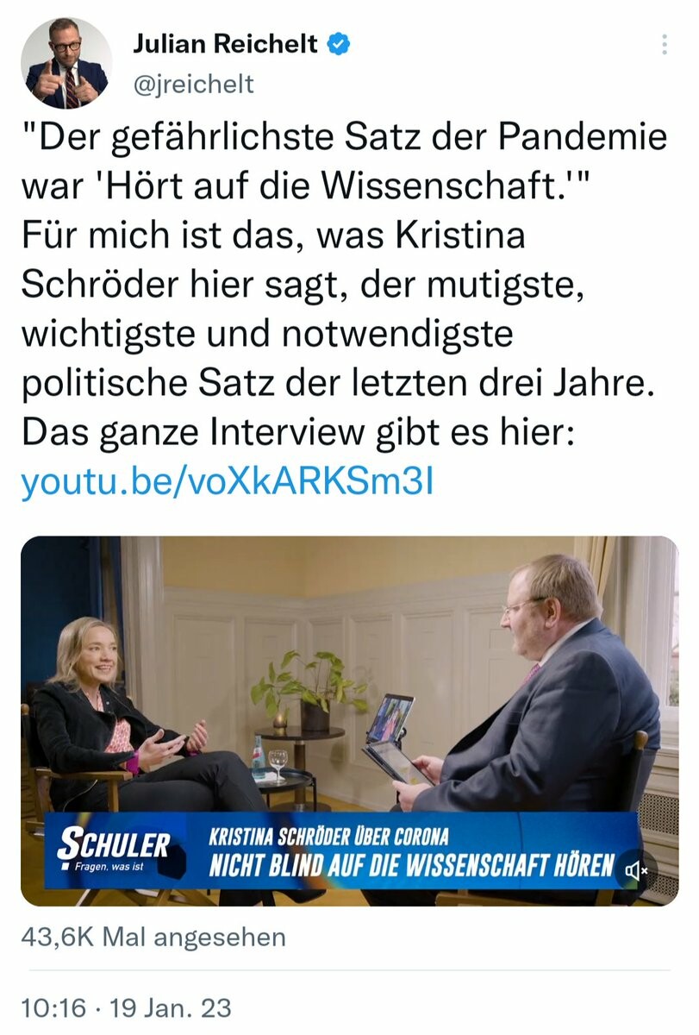Click the tablet screen shown in the video

pyautogui.click(x=390, y=718)
